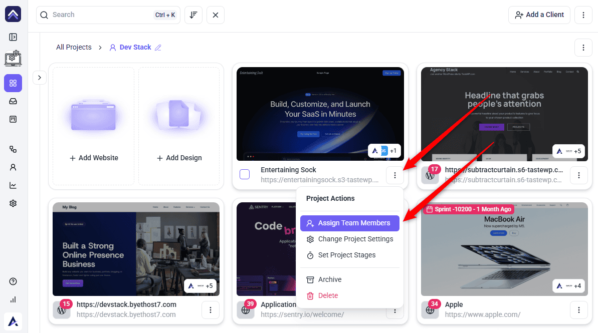The height and width of the screenshot is (333, 598).
Task: Select Archive from Project Actions
Action: [x=350, y=279]
